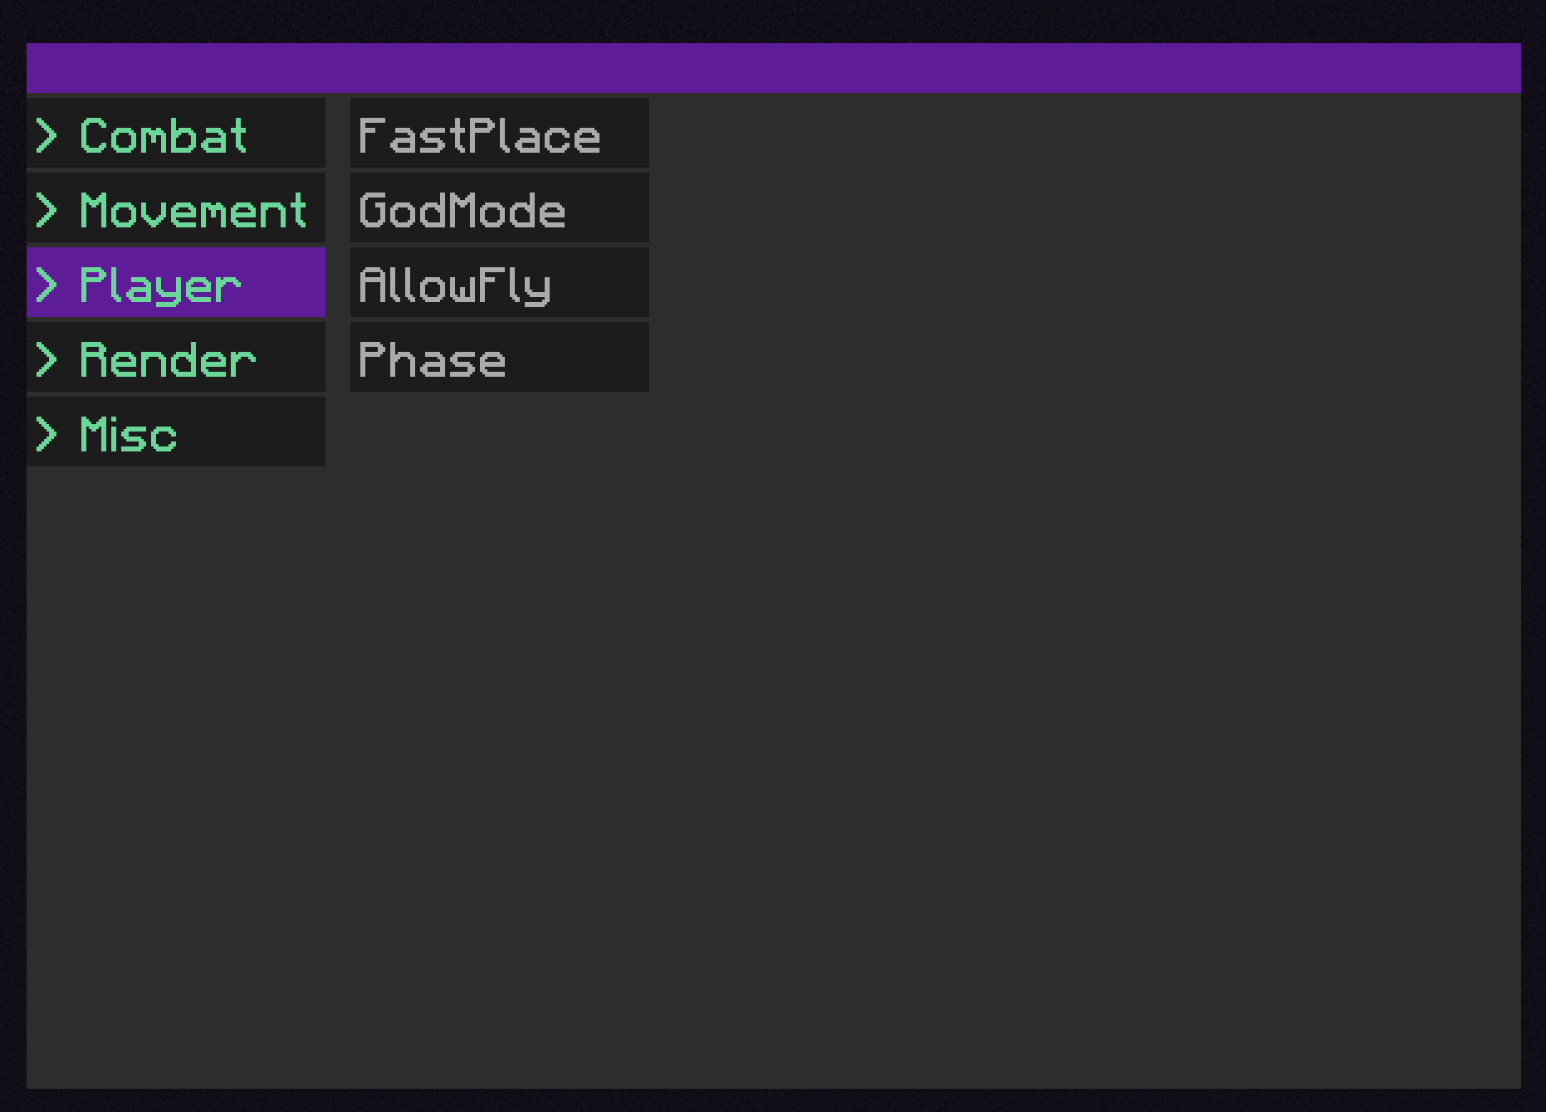
Task: Open the Combat category label
Action: [164, 135]
